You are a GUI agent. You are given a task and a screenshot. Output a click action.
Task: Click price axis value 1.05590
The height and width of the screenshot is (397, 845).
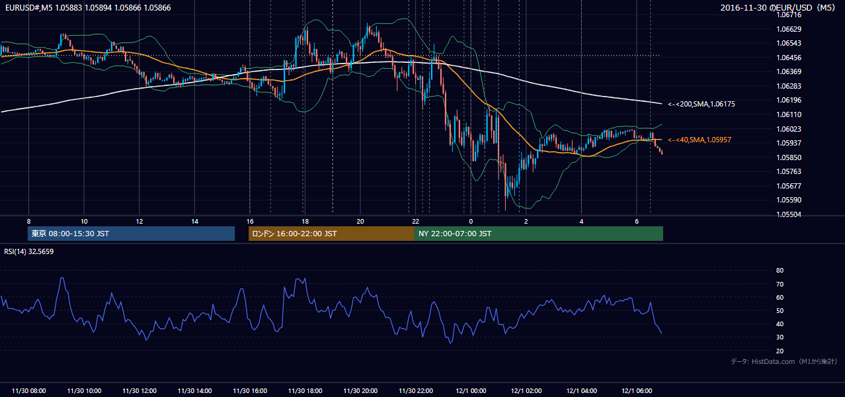click(789, 200)
